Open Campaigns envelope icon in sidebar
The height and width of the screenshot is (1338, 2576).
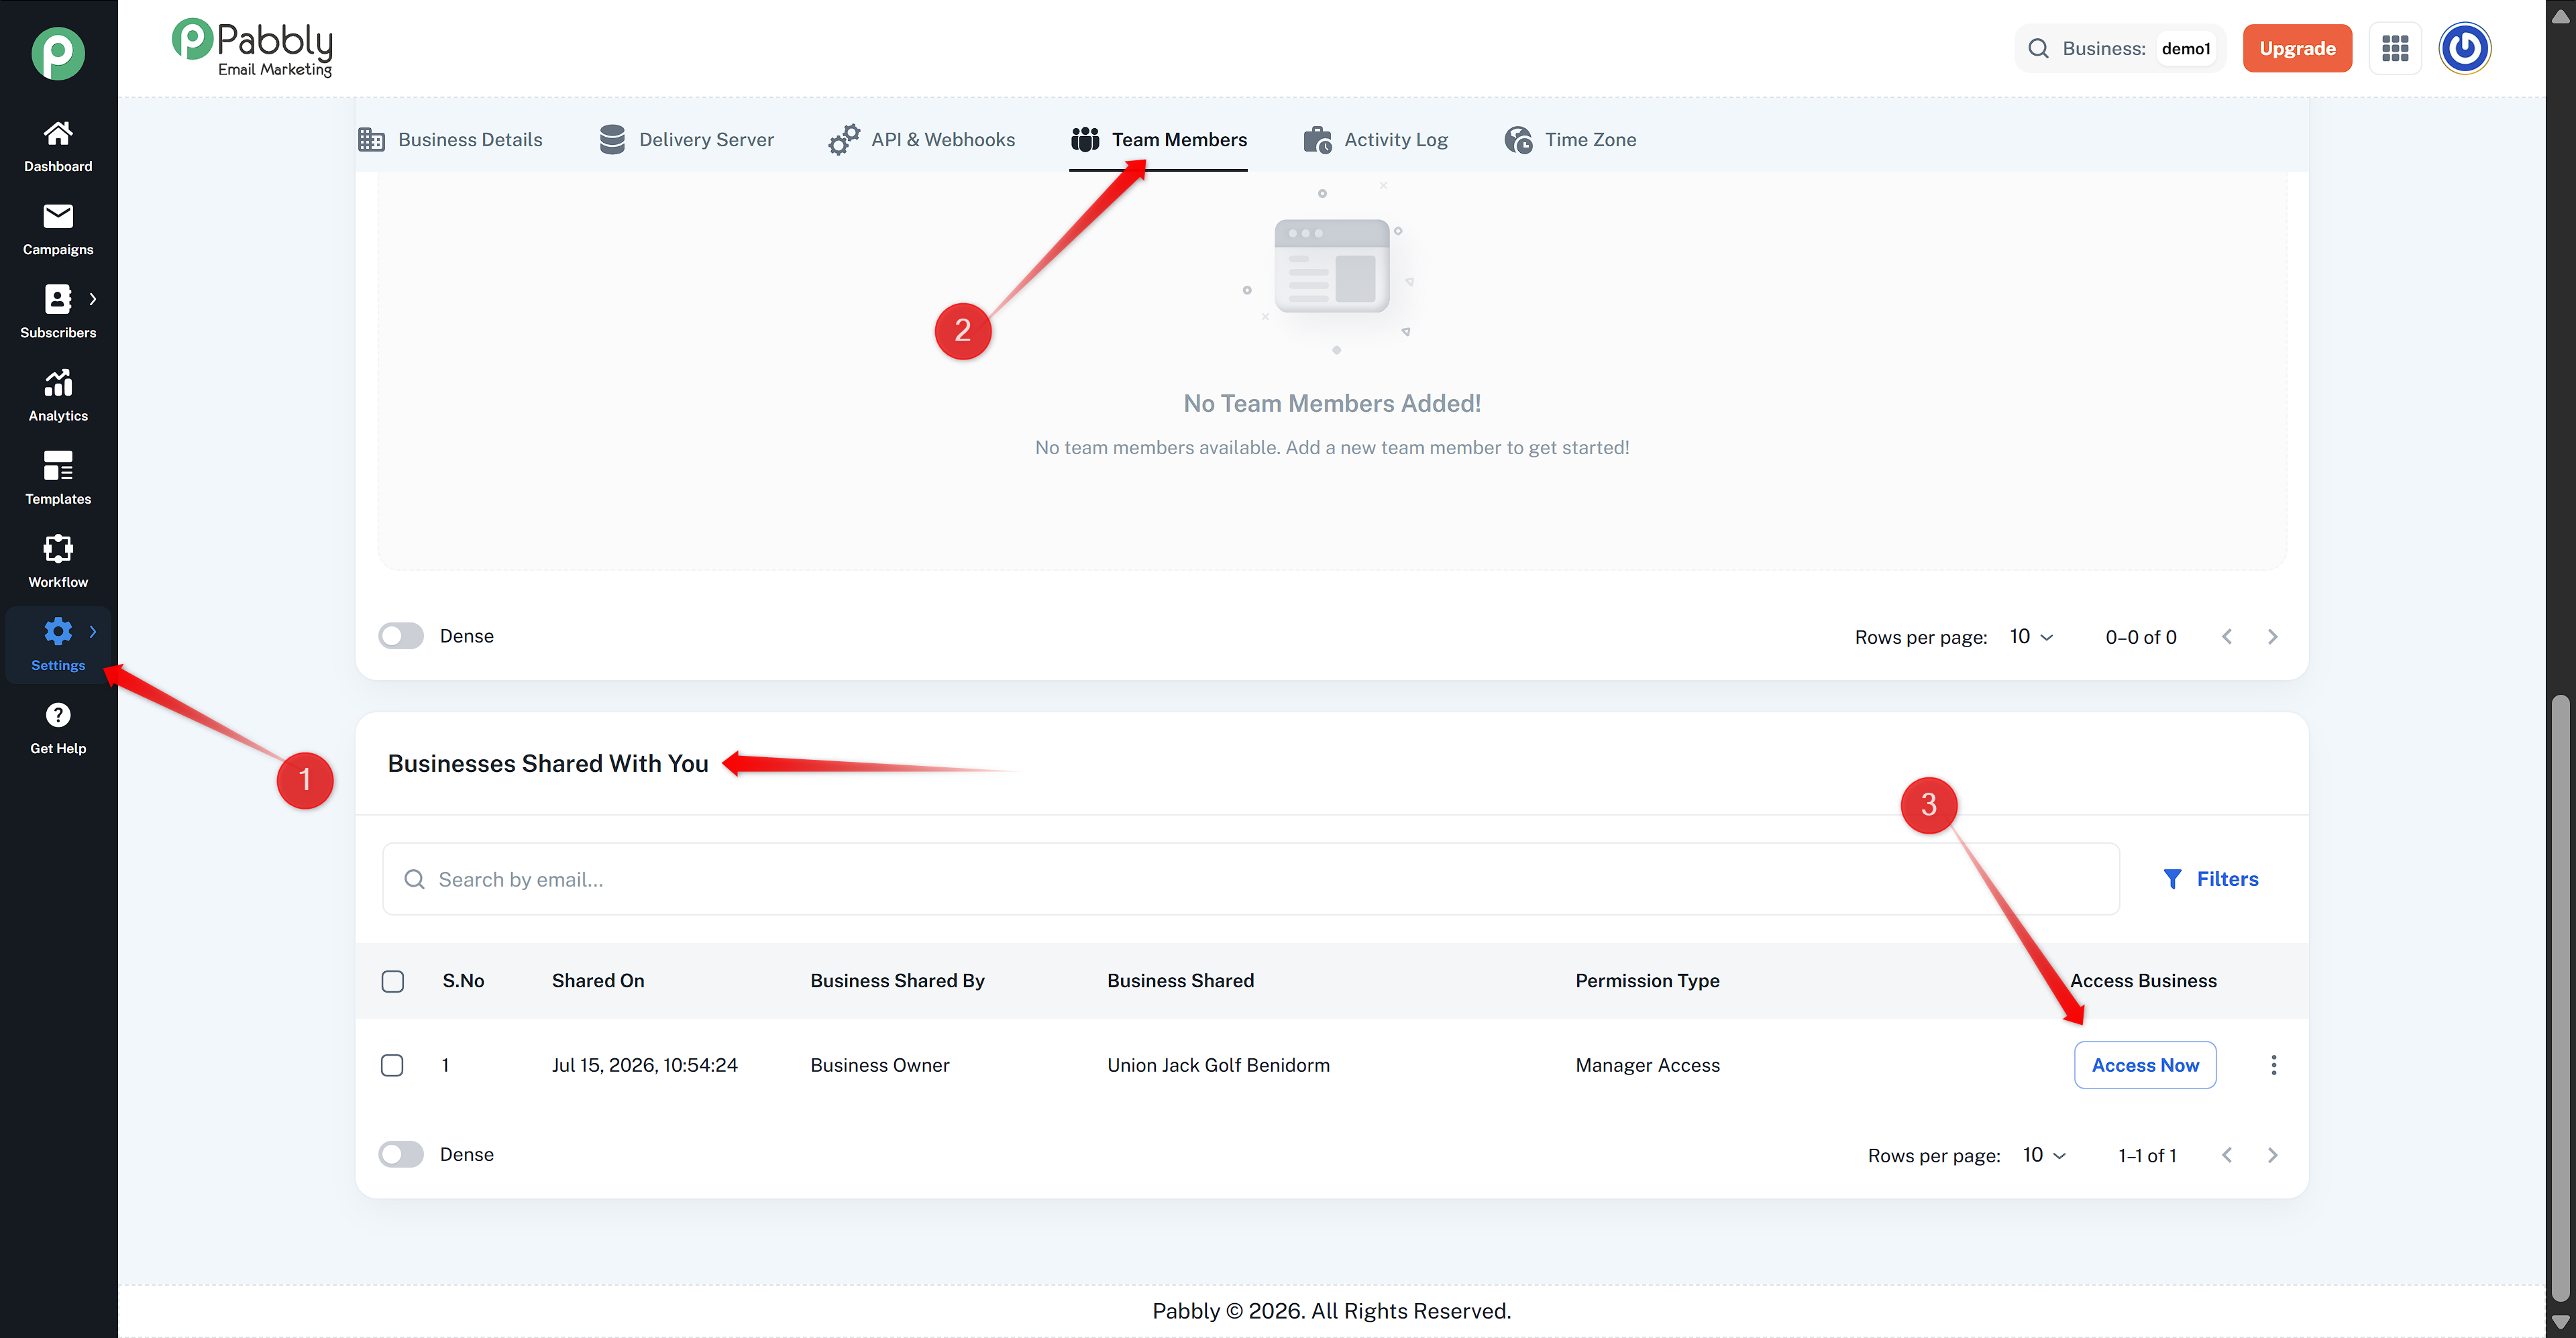58,216
